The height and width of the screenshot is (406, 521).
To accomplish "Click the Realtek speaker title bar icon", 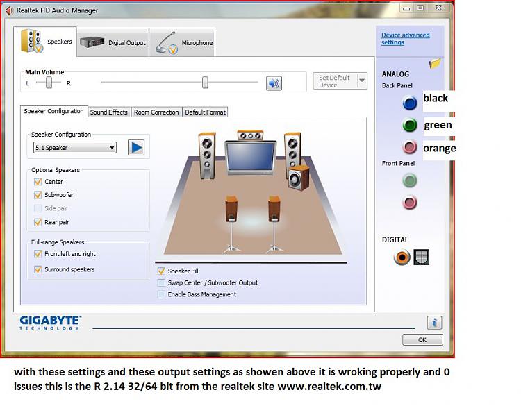I will (x=9, y=10).
